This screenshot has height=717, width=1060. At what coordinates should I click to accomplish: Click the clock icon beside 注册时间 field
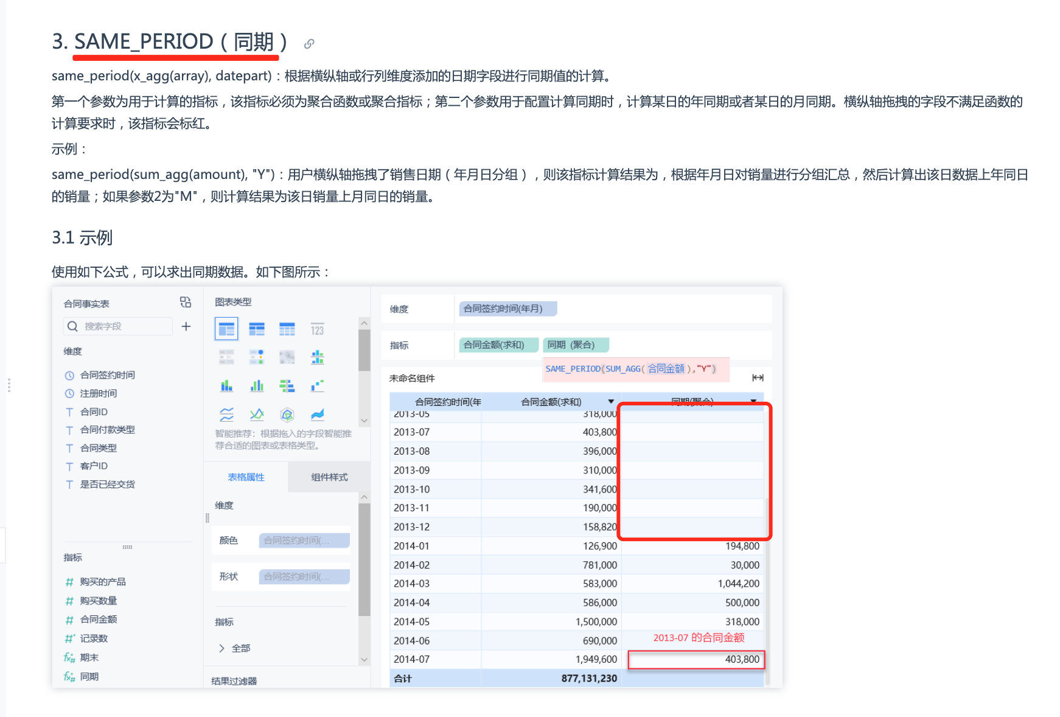coord(69,394)
